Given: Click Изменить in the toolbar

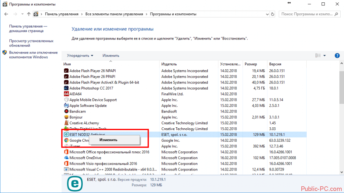Looking at the screenshot, I should [111, 56].
